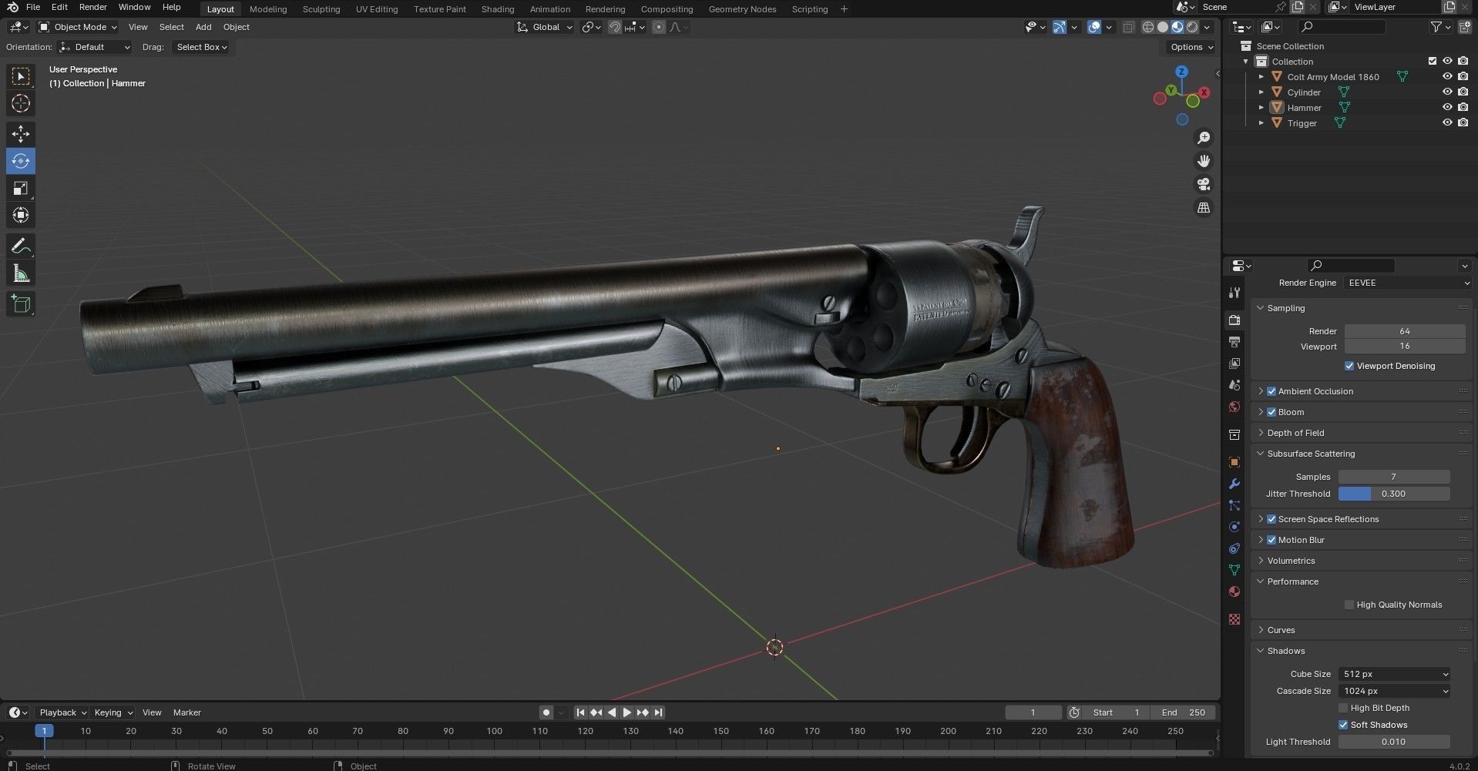Switch to the Shading workspace tab
This screenshot has width=1478, height=771.
(498, 9)
